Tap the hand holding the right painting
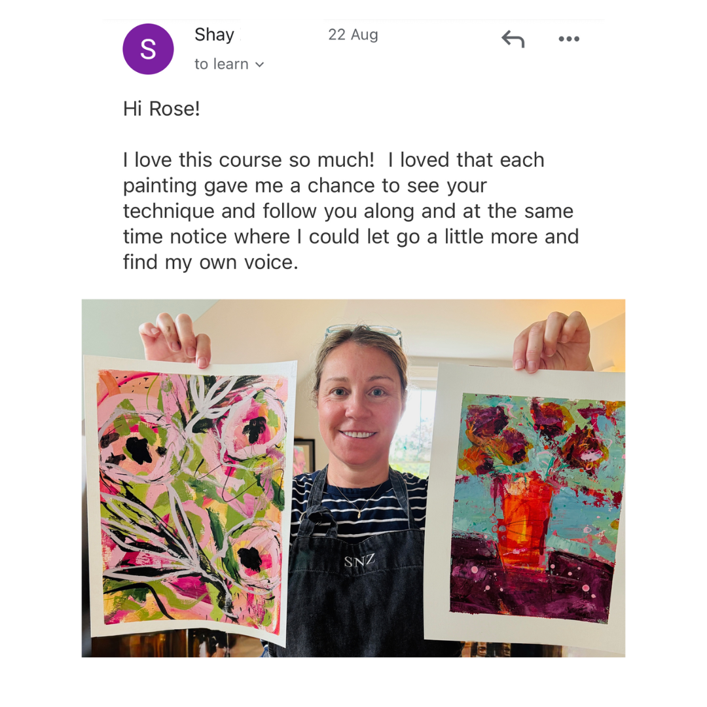The image size is (707, 707). (553, 341)
